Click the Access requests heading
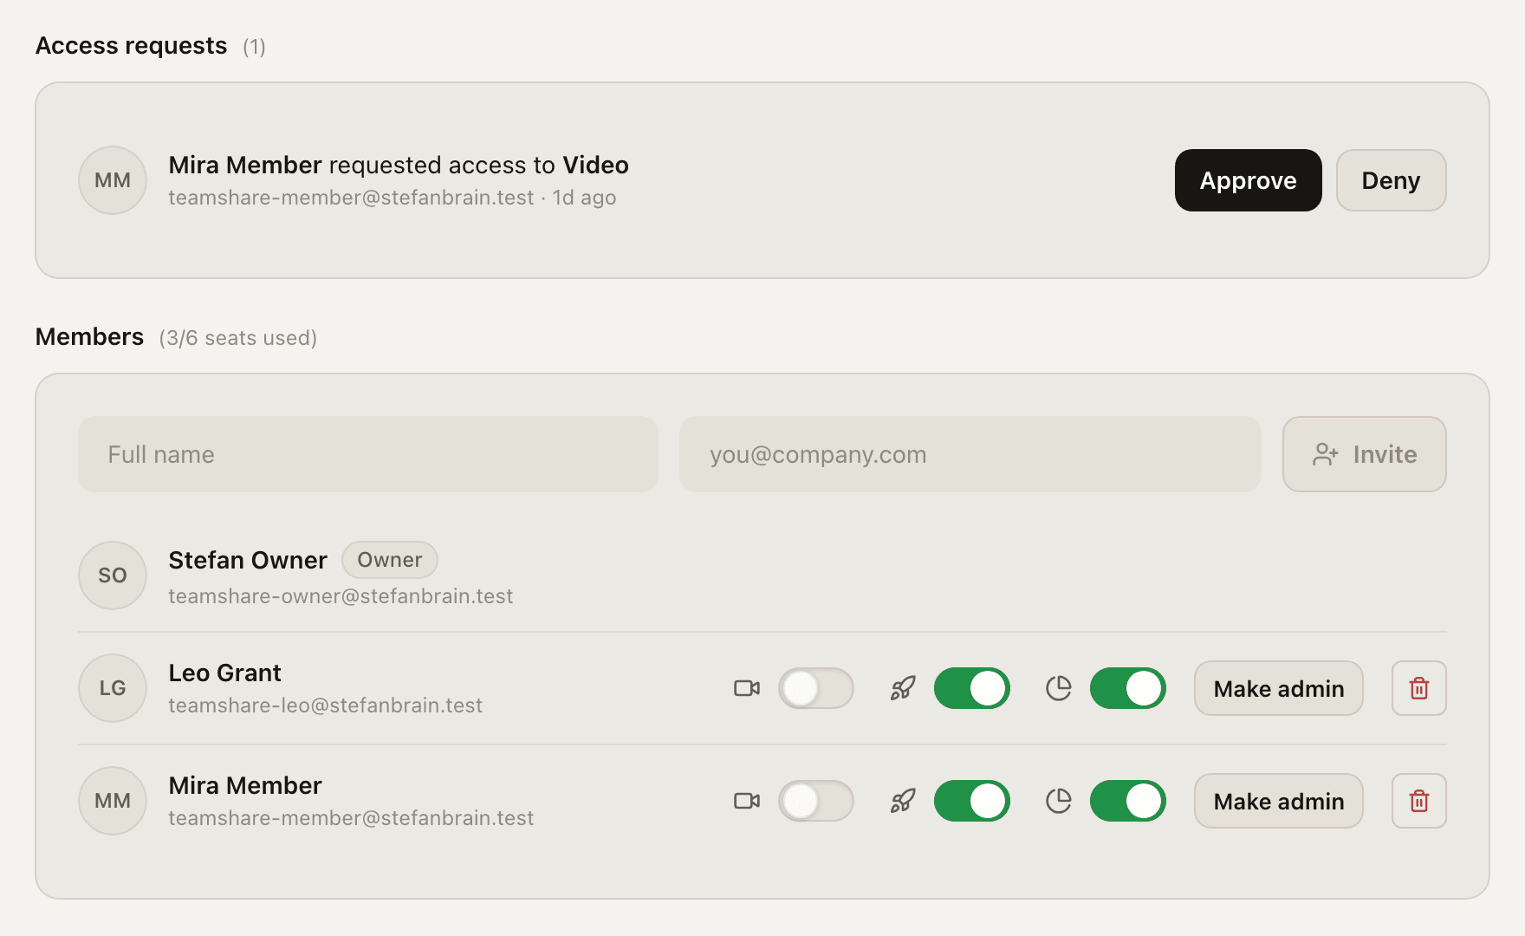This screenshot has height=936, width=1525. (x=131, y=45)
